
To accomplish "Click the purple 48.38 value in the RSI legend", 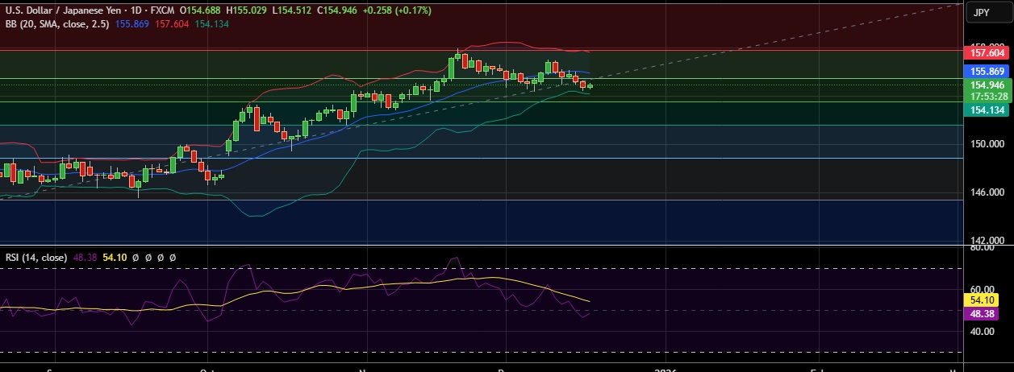I will (x=85, y=258).
